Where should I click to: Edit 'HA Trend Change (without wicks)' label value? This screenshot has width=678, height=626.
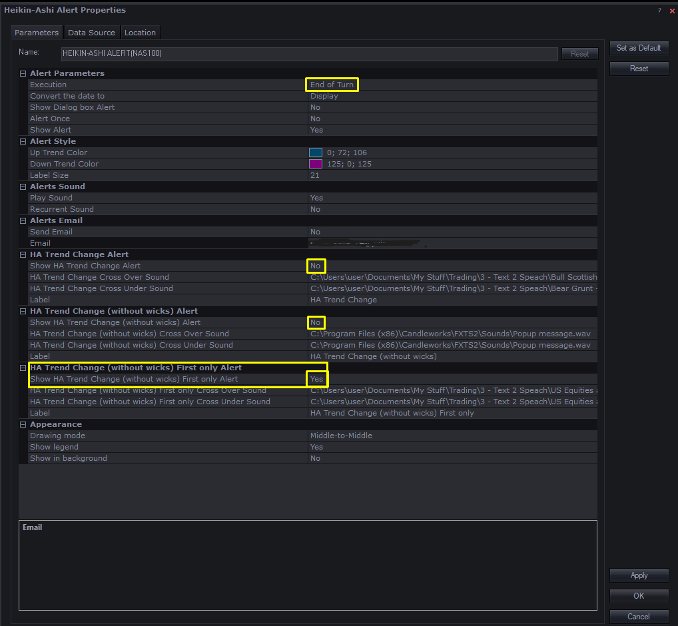pos(373,356)
